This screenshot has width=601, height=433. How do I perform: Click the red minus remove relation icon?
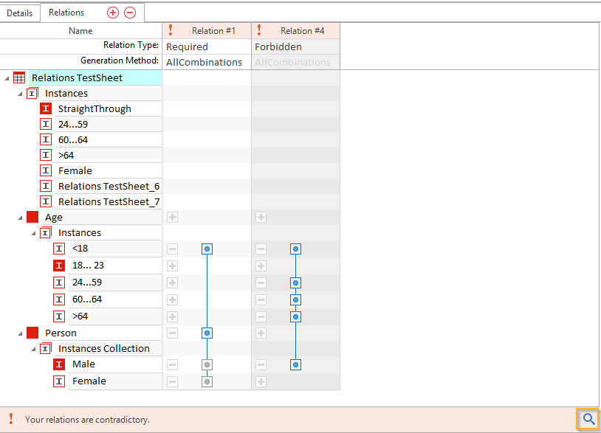(130, 13)
